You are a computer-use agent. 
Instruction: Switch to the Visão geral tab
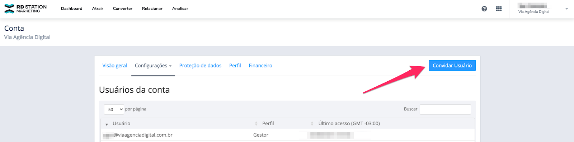(x=115, y=66)
